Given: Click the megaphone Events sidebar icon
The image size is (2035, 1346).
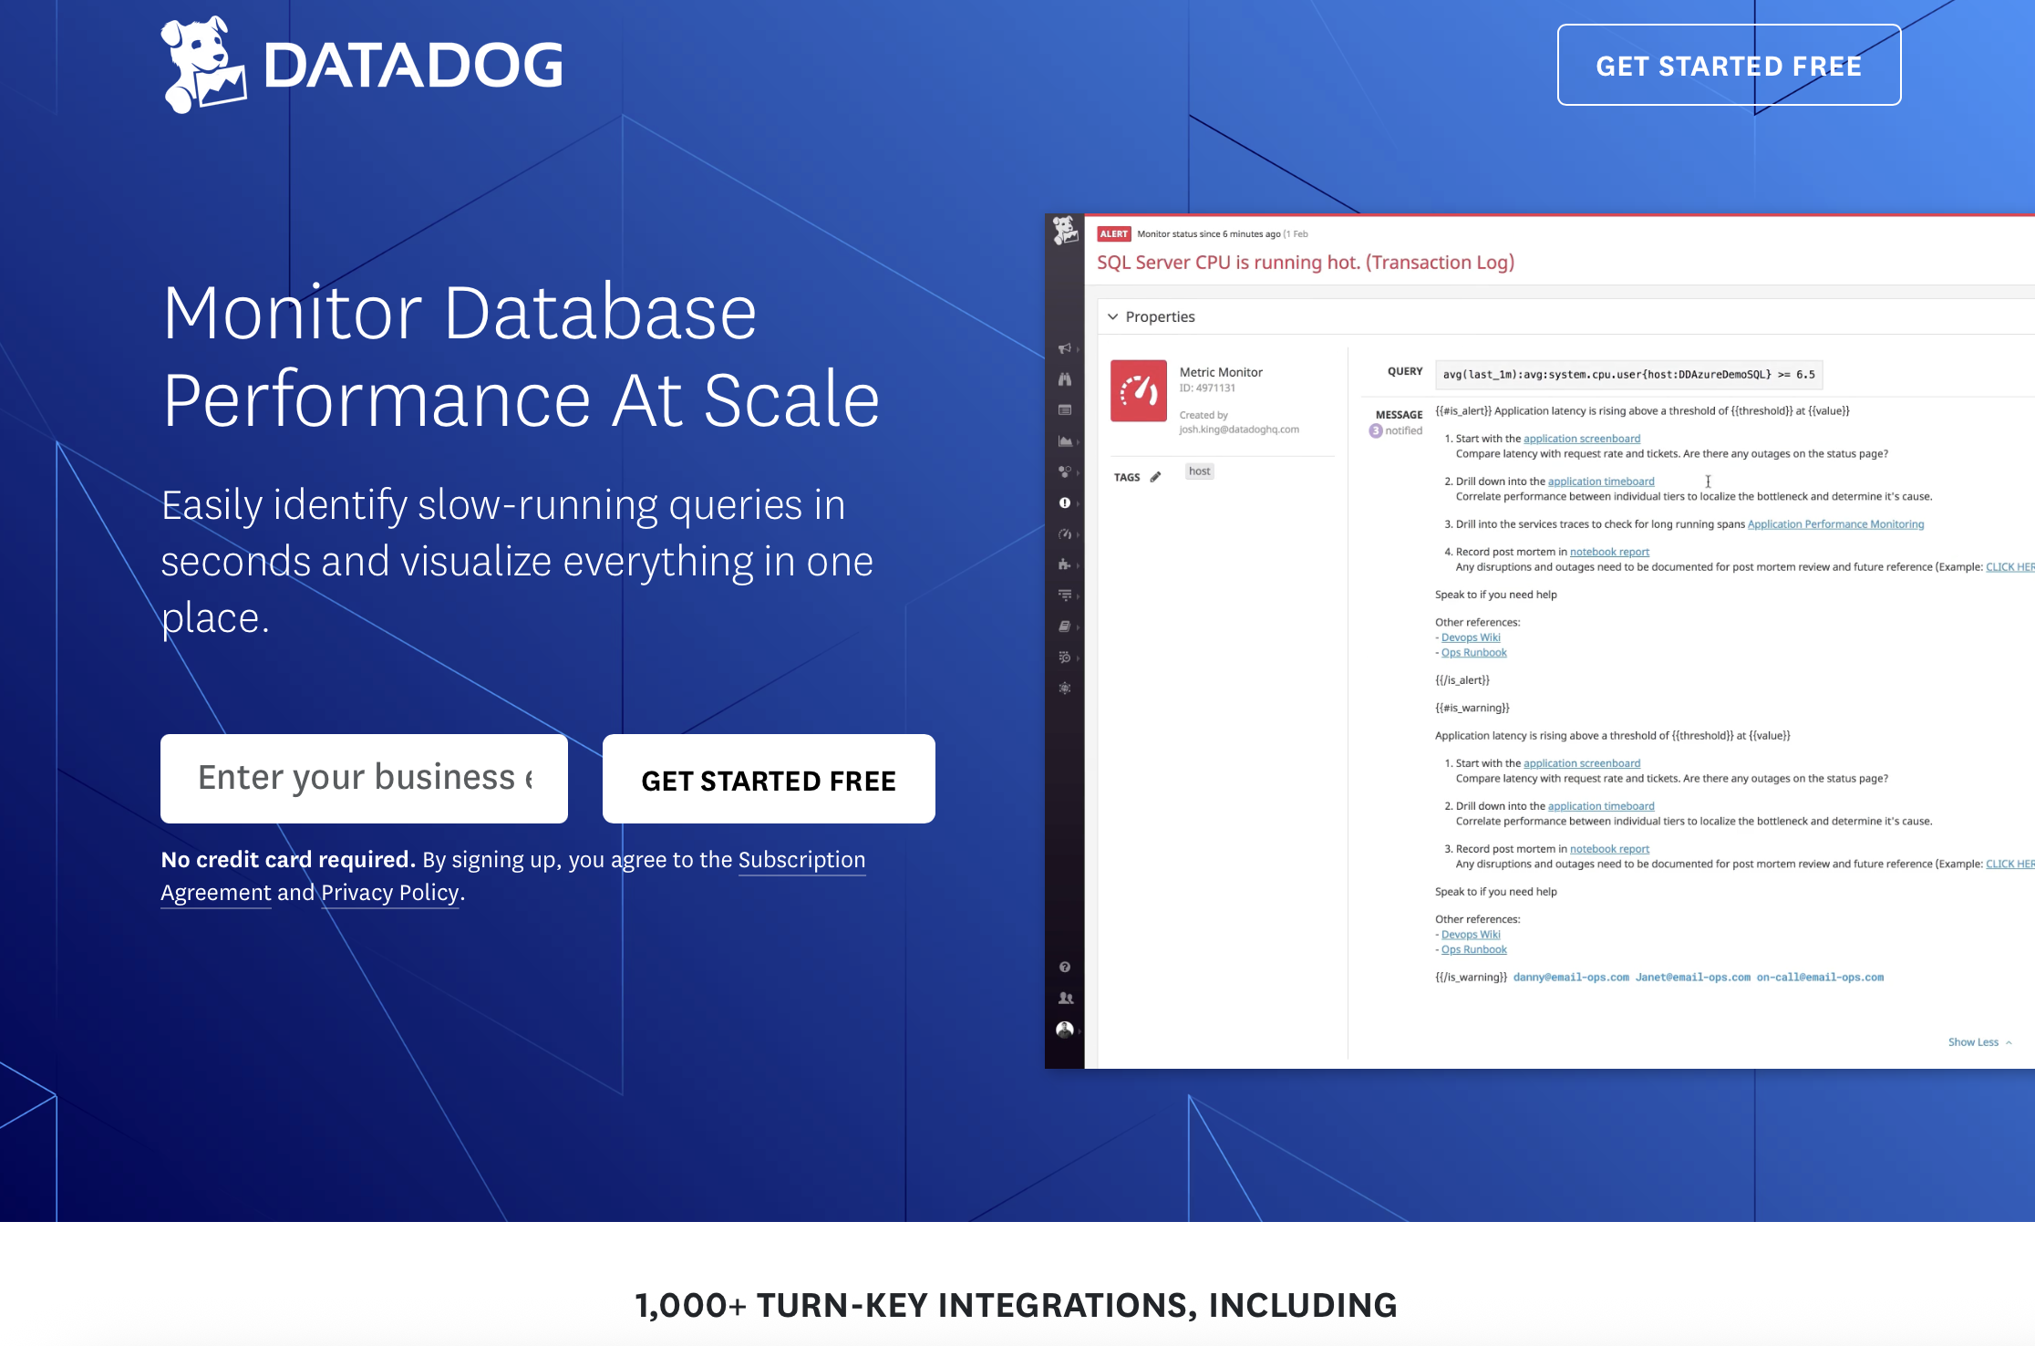Looking at the screenshot, I should [x=1064, y=348].
